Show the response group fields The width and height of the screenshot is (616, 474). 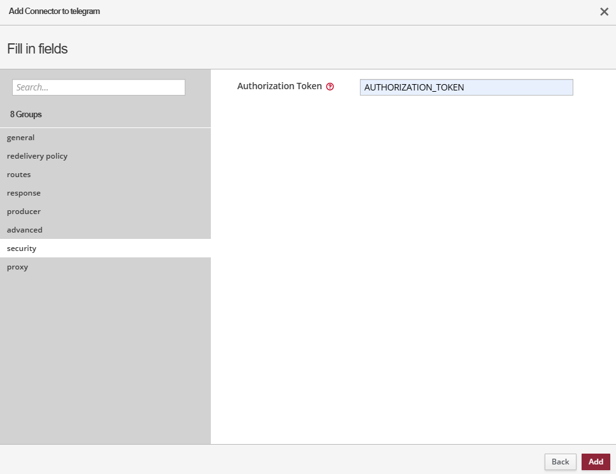point(24,193)
